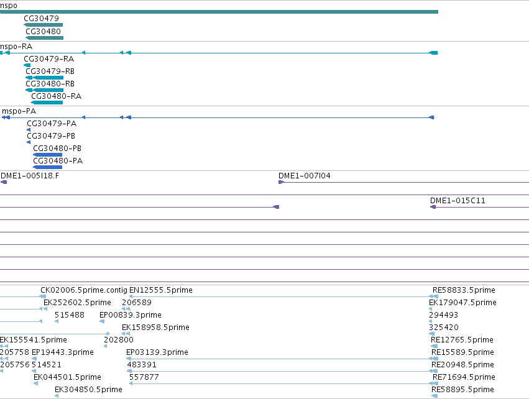
Task: Select the CG30480-RA transcript label
Action: [x=57, y=96]
